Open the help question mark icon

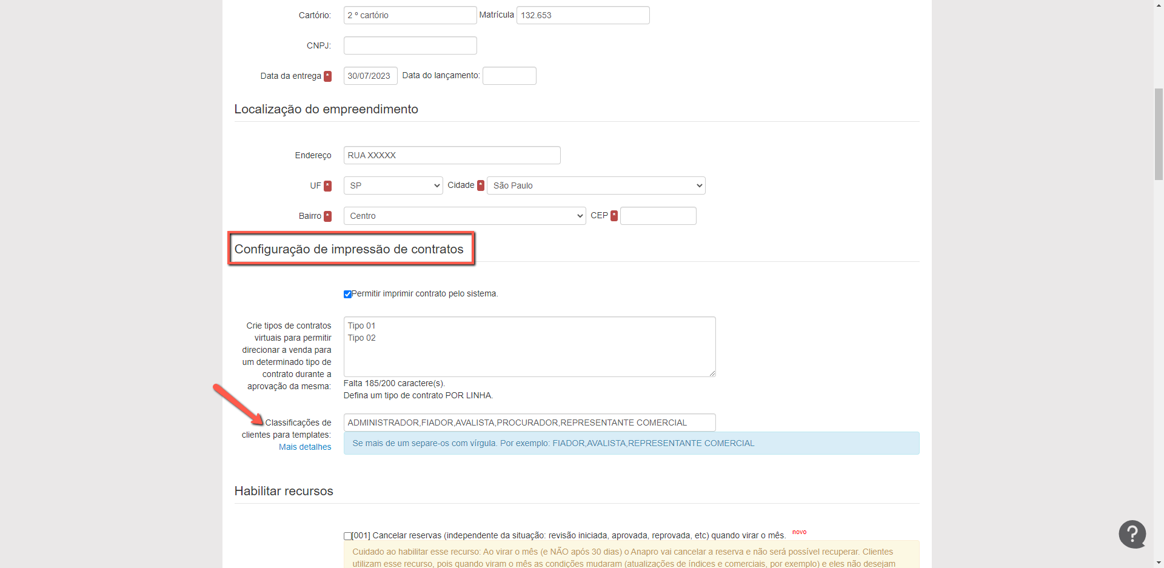pos(1132,534)
